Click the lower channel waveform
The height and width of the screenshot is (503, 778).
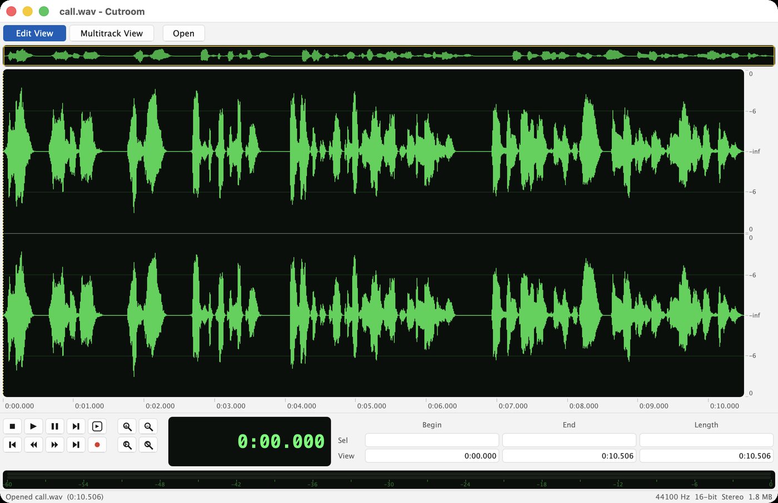pyautogui.click(x=373, y=315)
